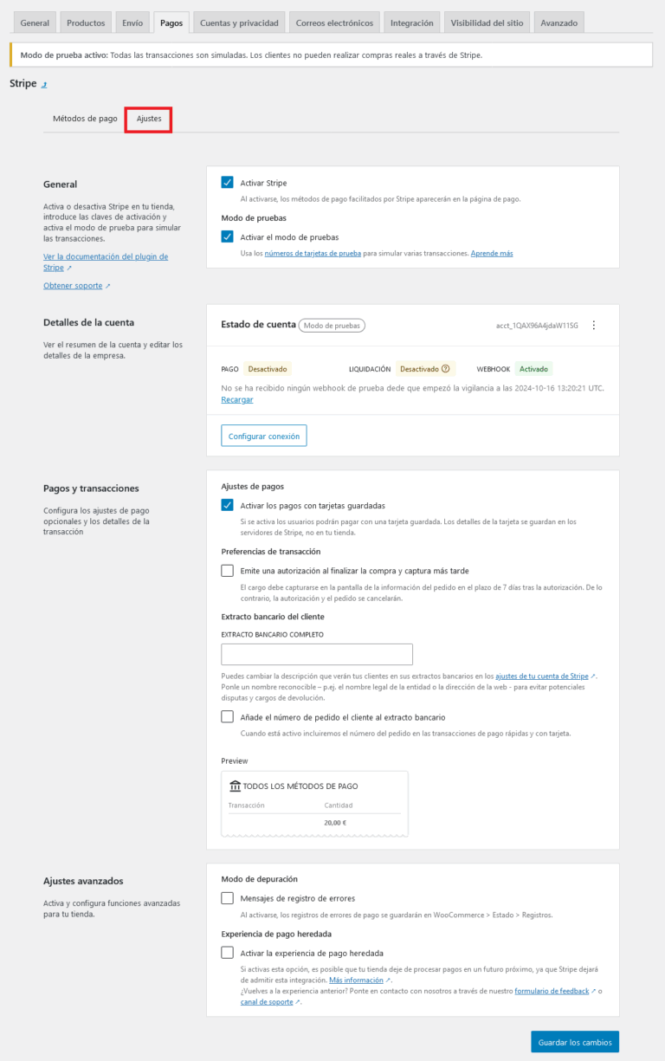Enable 'Activar la experiencia de pago heredada'
665x1061 pixels.
pos(227,951)
